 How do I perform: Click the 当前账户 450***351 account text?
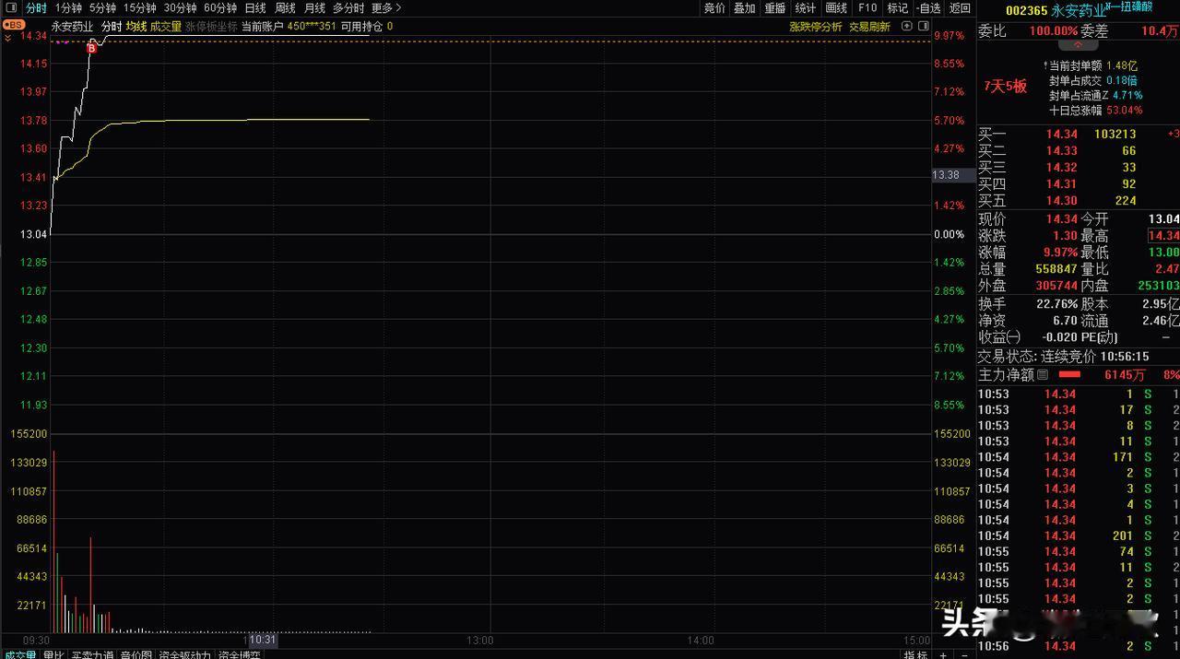(x=289, y=26)
